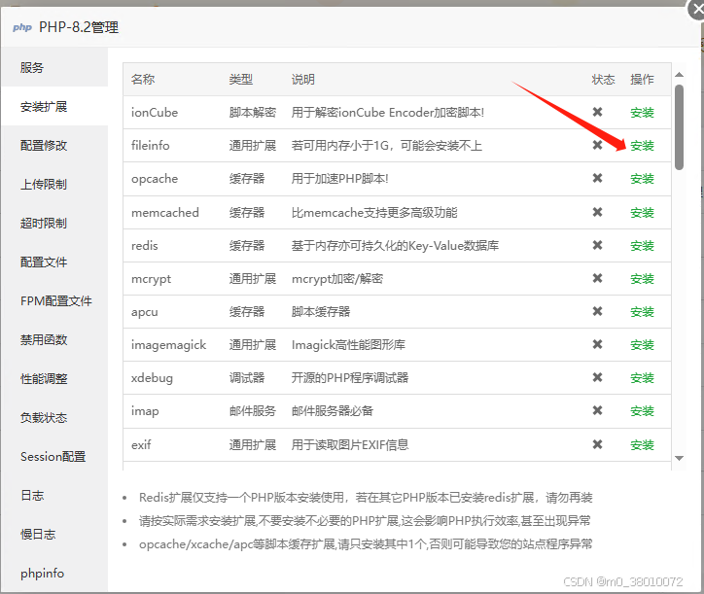Click imagemagick status X icon
This screenshot has height=594, width=704.
tap(597, 344)
